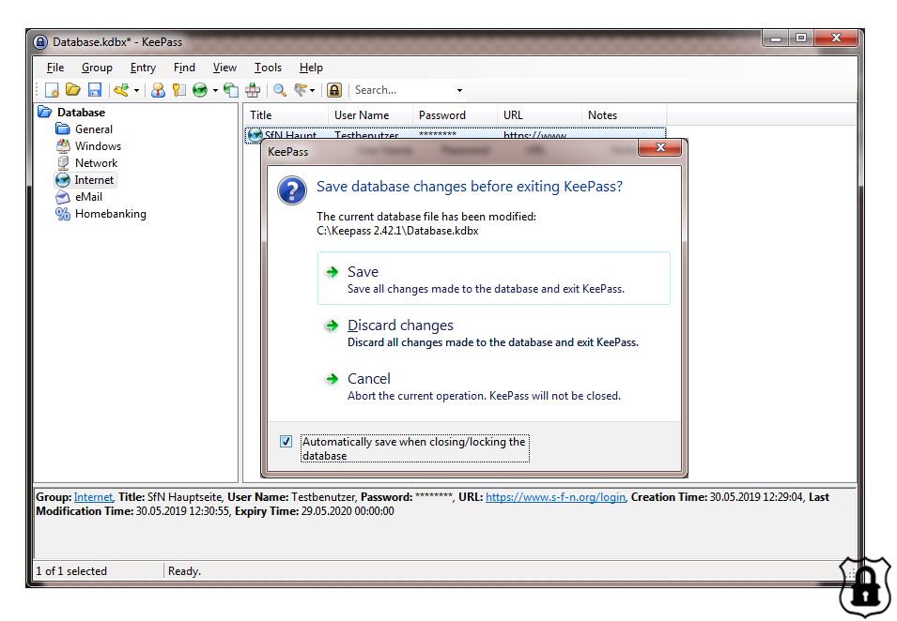This screenshot has height=621, width=897.
Task: Click the Homebanking percent icon
Action: [x=62, y=214]
